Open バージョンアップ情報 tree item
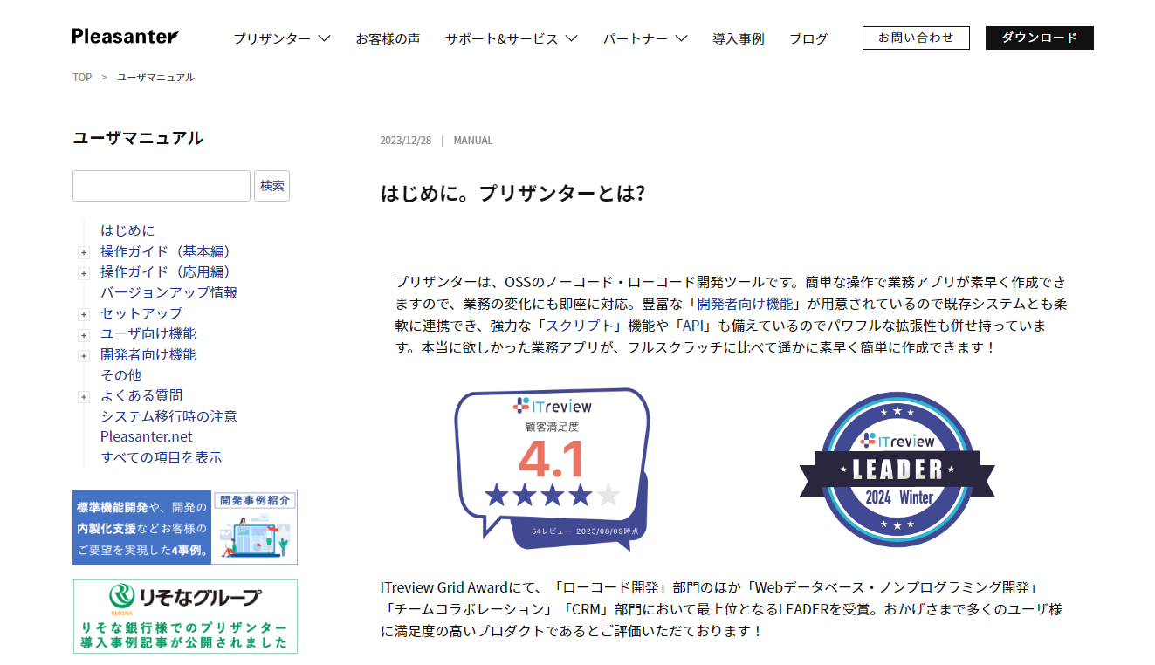This screenshot has width=1155, height=665. click(168, 292)
